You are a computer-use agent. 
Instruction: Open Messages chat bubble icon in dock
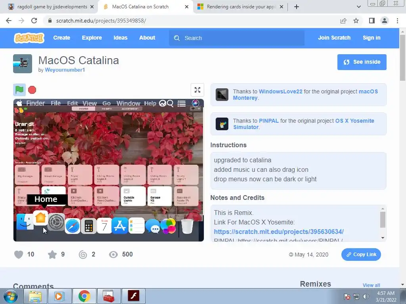[x=153, y=226]
